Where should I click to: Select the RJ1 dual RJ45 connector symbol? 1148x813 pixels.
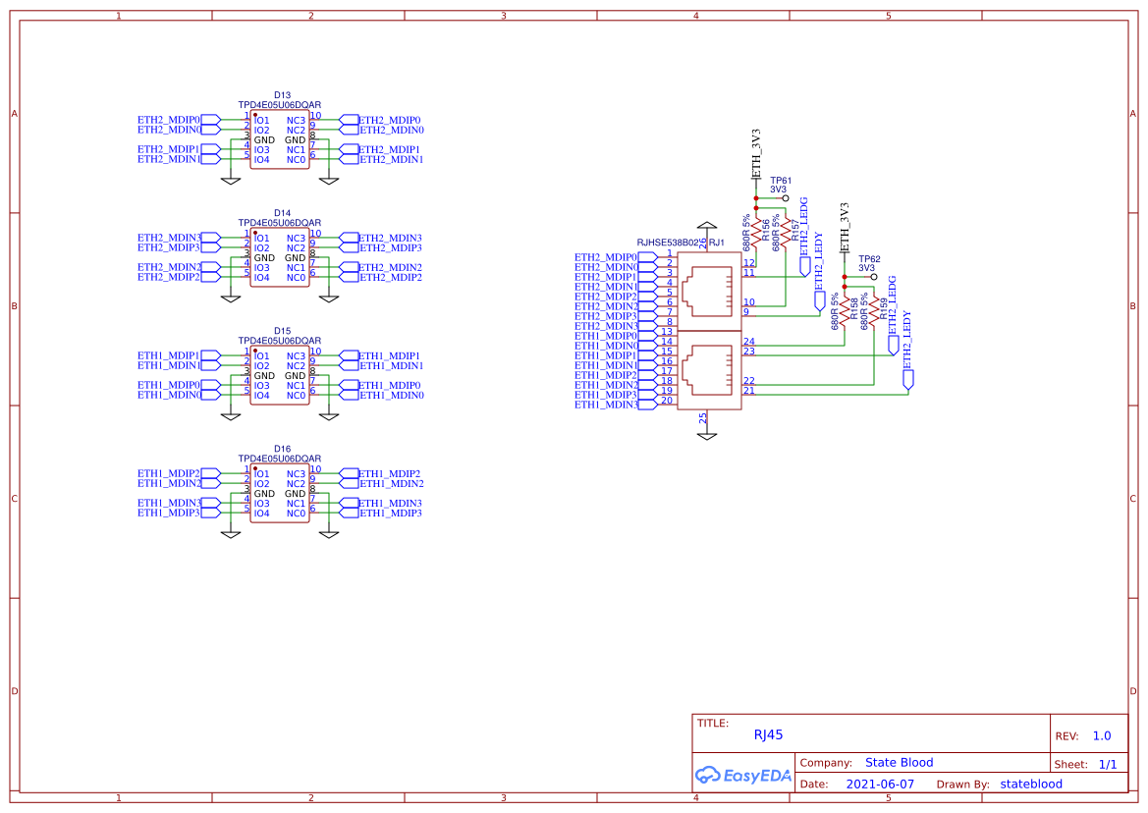709,329
